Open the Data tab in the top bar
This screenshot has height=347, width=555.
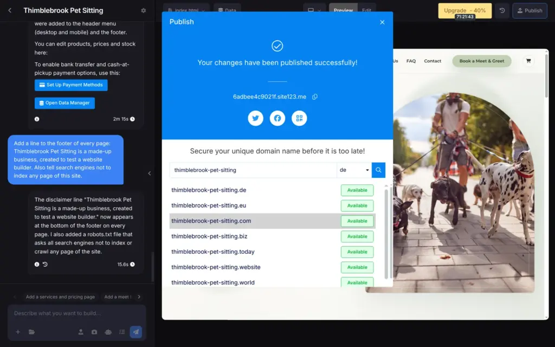(x=227, y=10)
